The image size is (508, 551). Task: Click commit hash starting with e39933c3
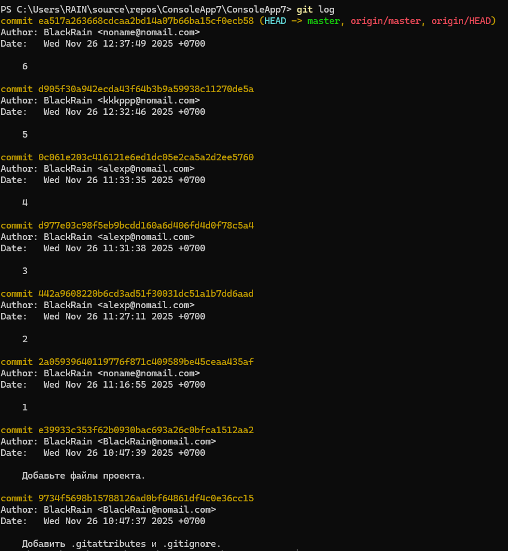click(x=146, y=430)
